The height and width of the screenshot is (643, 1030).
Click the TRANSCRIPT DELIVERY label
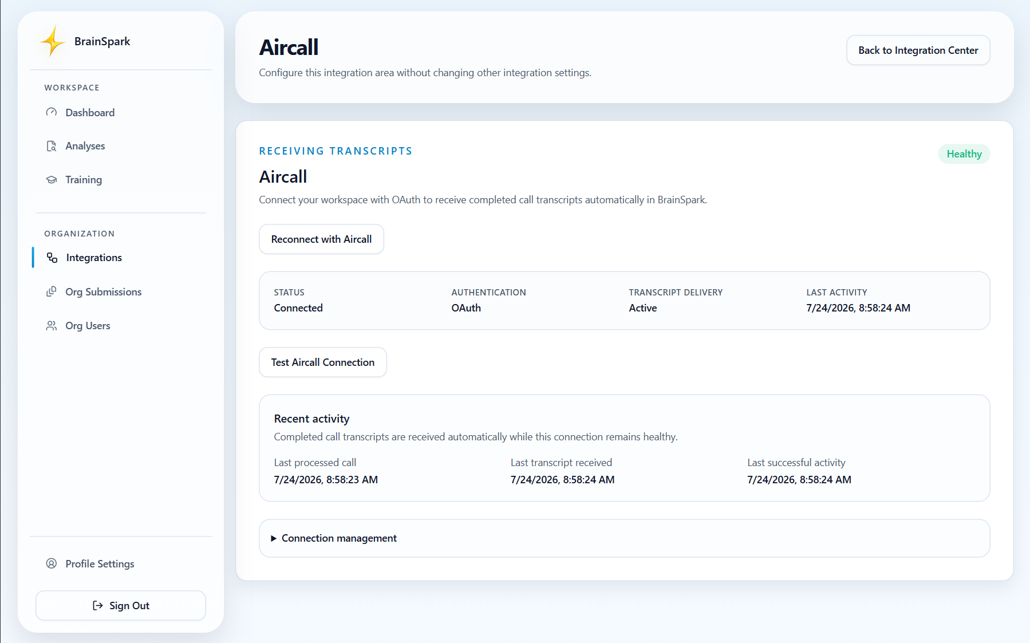click(676, 293)
